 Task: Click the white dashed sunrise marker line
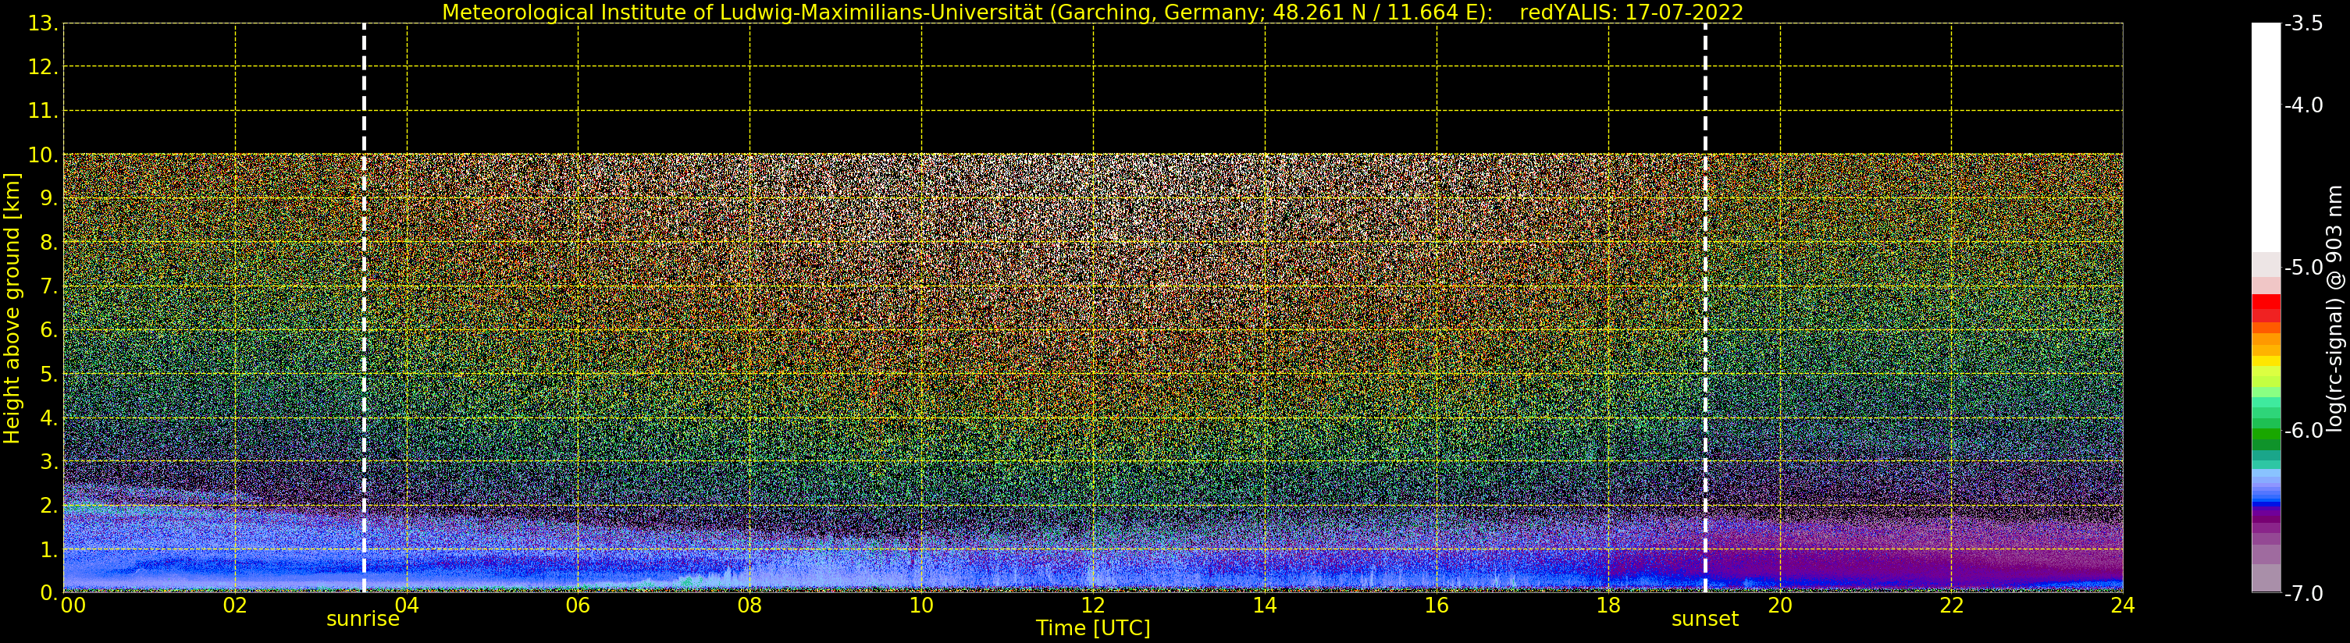coord(364,308)
